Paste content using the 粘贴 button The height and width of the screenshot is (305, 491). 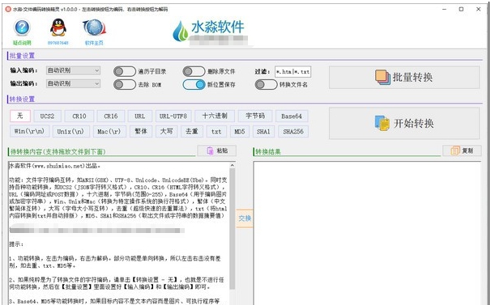(x=216, y=150)
